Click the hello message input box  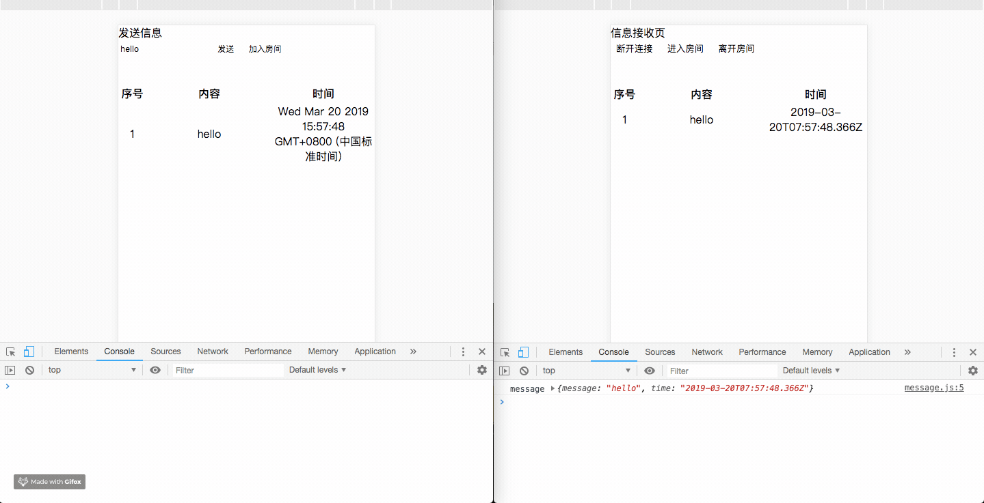[163, 49]
